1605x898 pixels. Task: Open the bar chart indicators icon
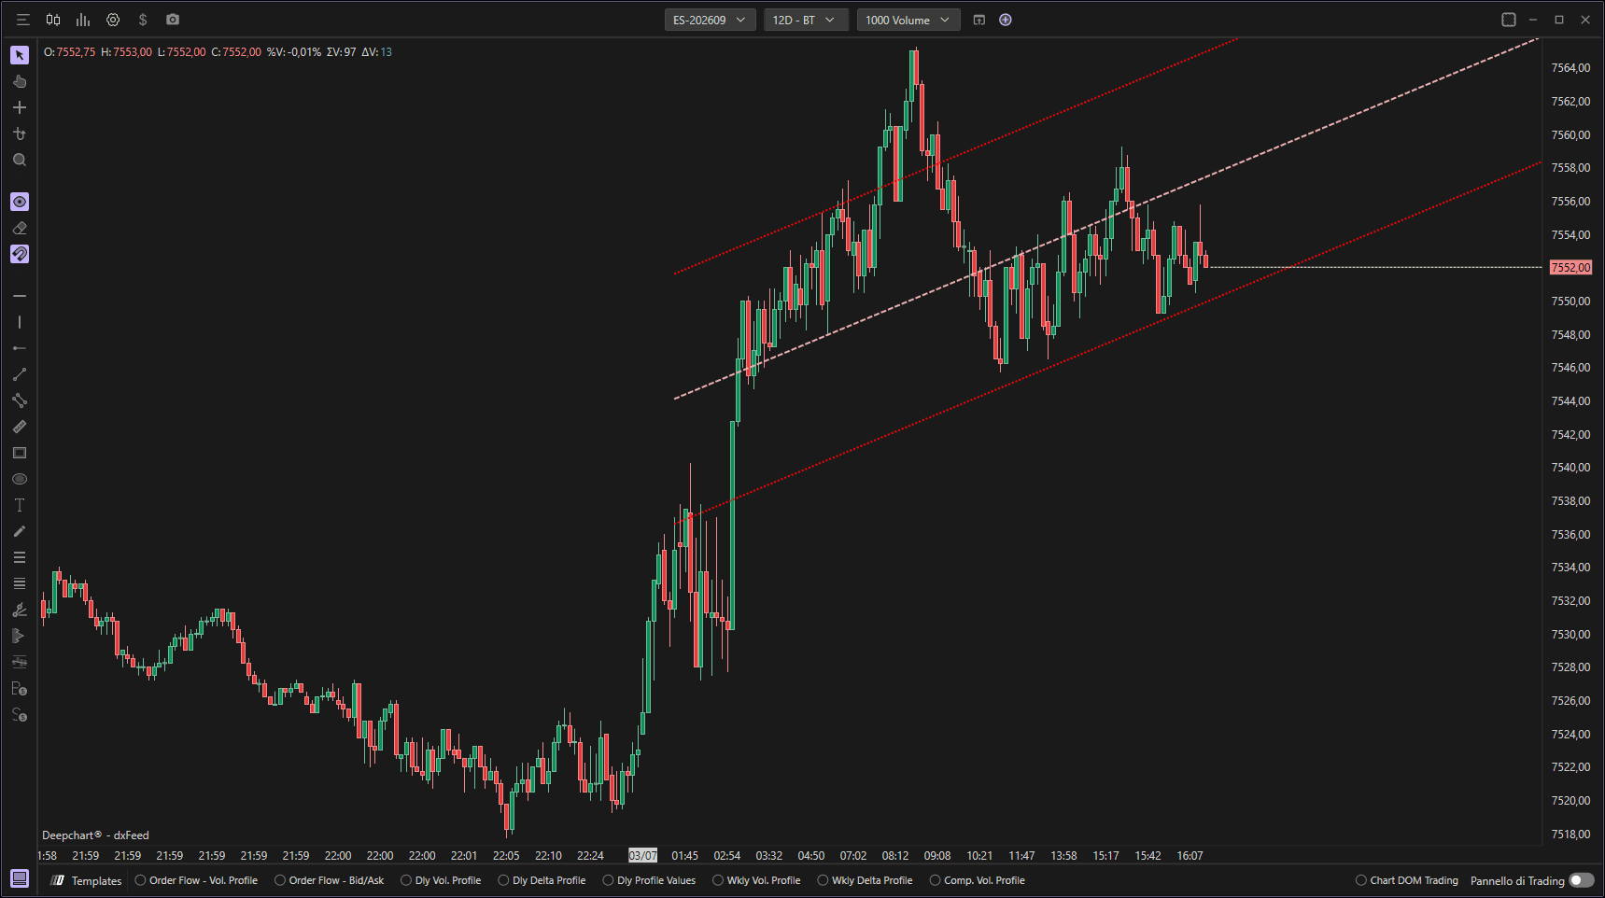click(83, 20)
